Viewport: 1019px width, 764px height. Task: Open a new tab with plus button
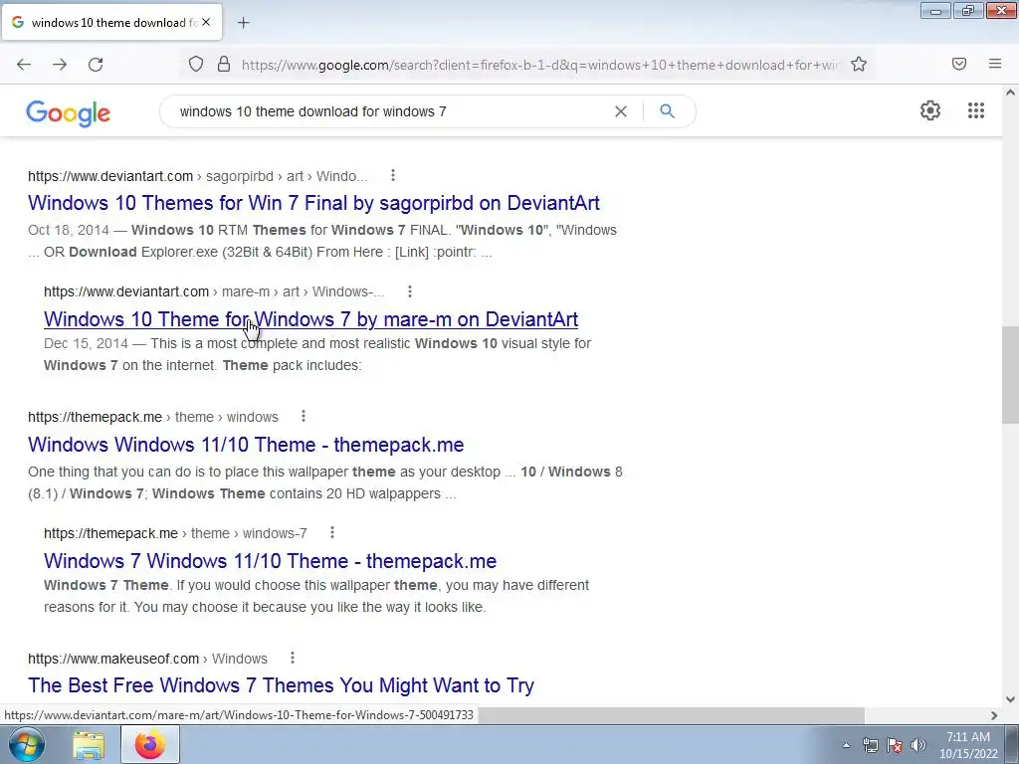(x=243, y=23)
